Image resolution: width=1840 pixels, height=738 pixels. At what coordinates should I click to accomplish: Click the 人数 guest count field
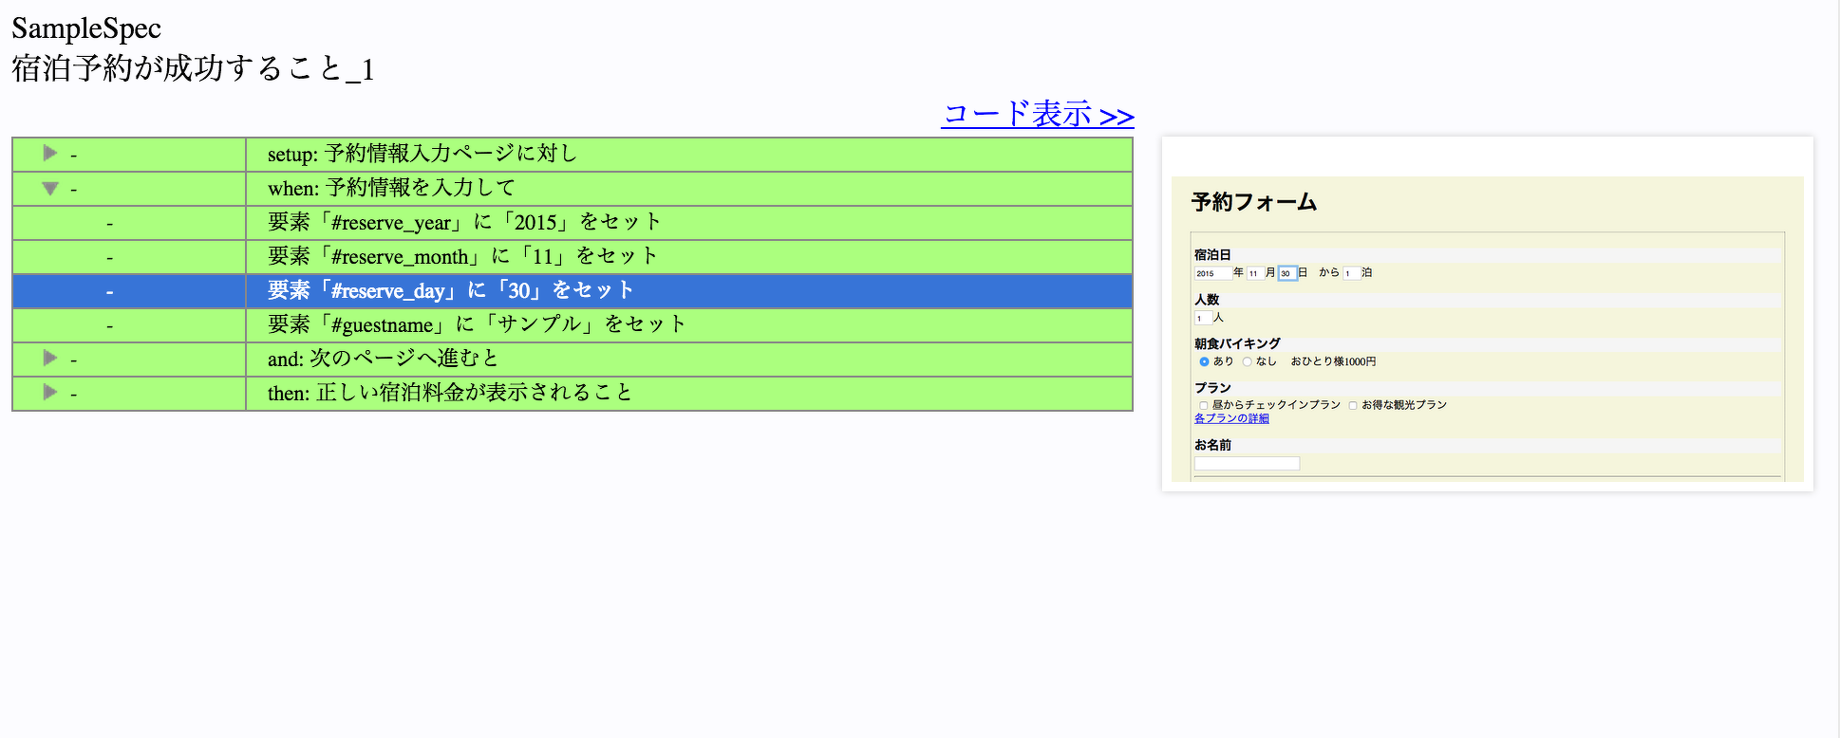click(1202, 318)
